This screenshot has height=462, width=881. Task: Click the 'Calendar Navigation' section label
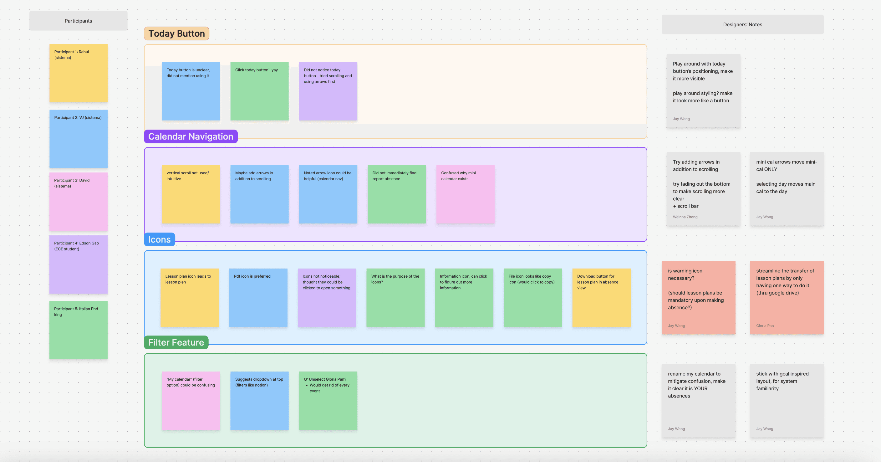click(191, 136)
